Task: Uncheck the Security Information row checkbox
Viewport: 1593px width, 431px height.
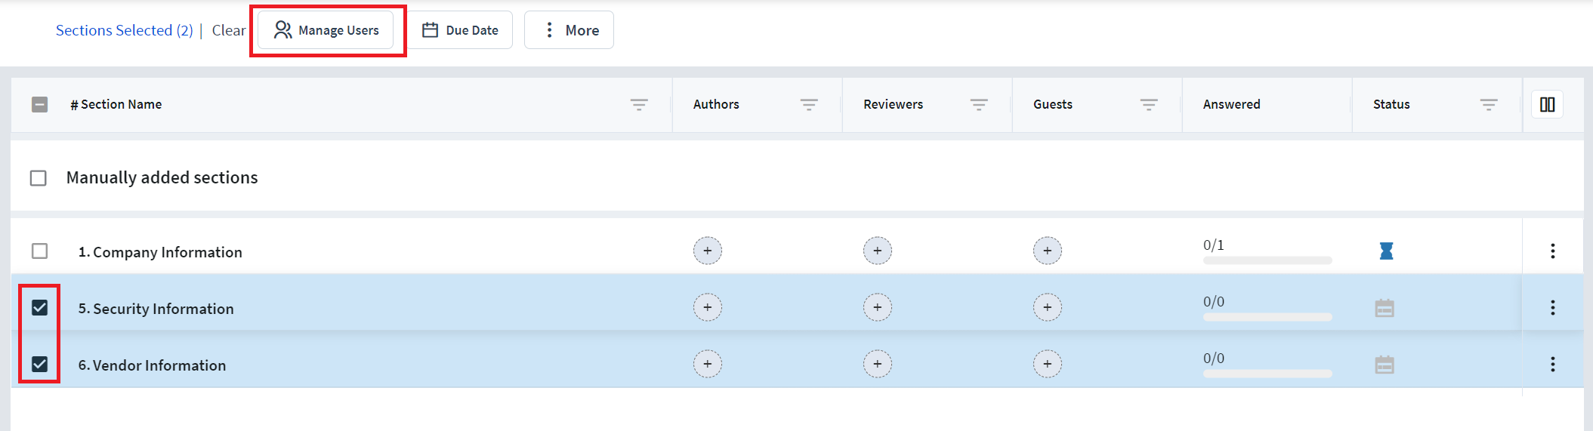Action: [x=40, y=307]
